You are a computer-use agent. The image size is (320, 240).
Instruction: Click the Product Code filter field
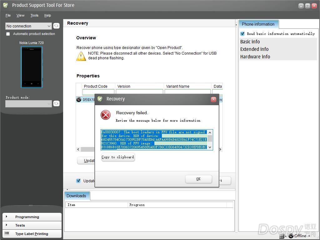98,92
